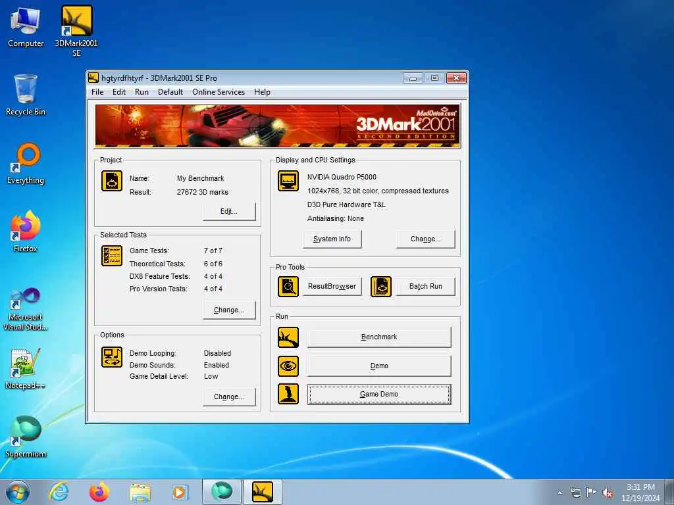Click the 'Antialiasing: None' text
Viewport: 674px width, 505px height.
coord(336,218)
